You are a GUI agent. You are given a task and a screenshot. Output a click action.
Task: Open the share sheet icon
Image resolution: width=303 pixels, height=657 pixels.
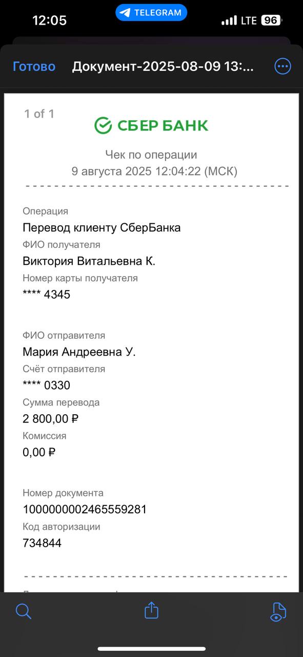pyautogui.click(x=151, y=610)
